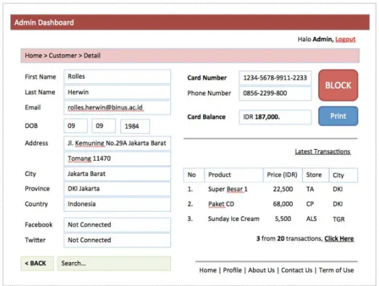
Task: Edit address line Tomang 11470
Action: [x=117, y=159]
